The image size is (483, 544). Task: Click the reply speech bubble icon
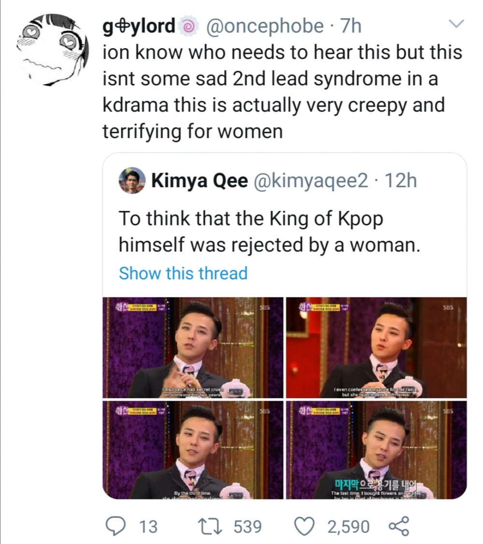116,526
